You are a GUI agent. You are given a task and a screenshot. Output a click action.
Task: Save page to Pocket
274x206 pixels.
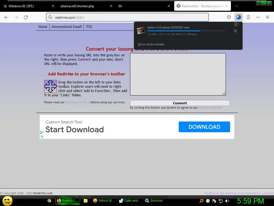pyautogui.click(x=229, y=17)
